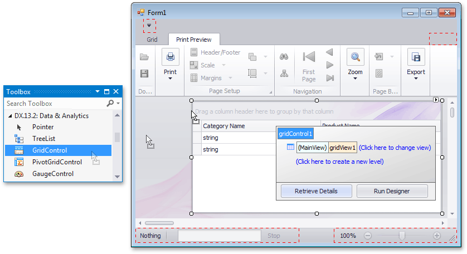Go to First Page icon
Image resolution: width=467 pixels, height=254 pixels.
[x=309, y=57]
